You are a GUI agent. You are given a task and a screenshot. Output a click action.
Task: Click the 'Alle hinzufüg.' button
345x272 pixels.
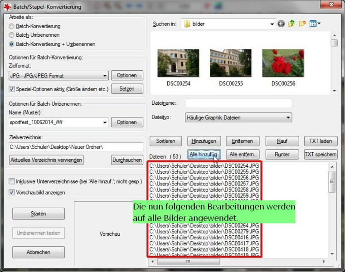pos(204,154)
